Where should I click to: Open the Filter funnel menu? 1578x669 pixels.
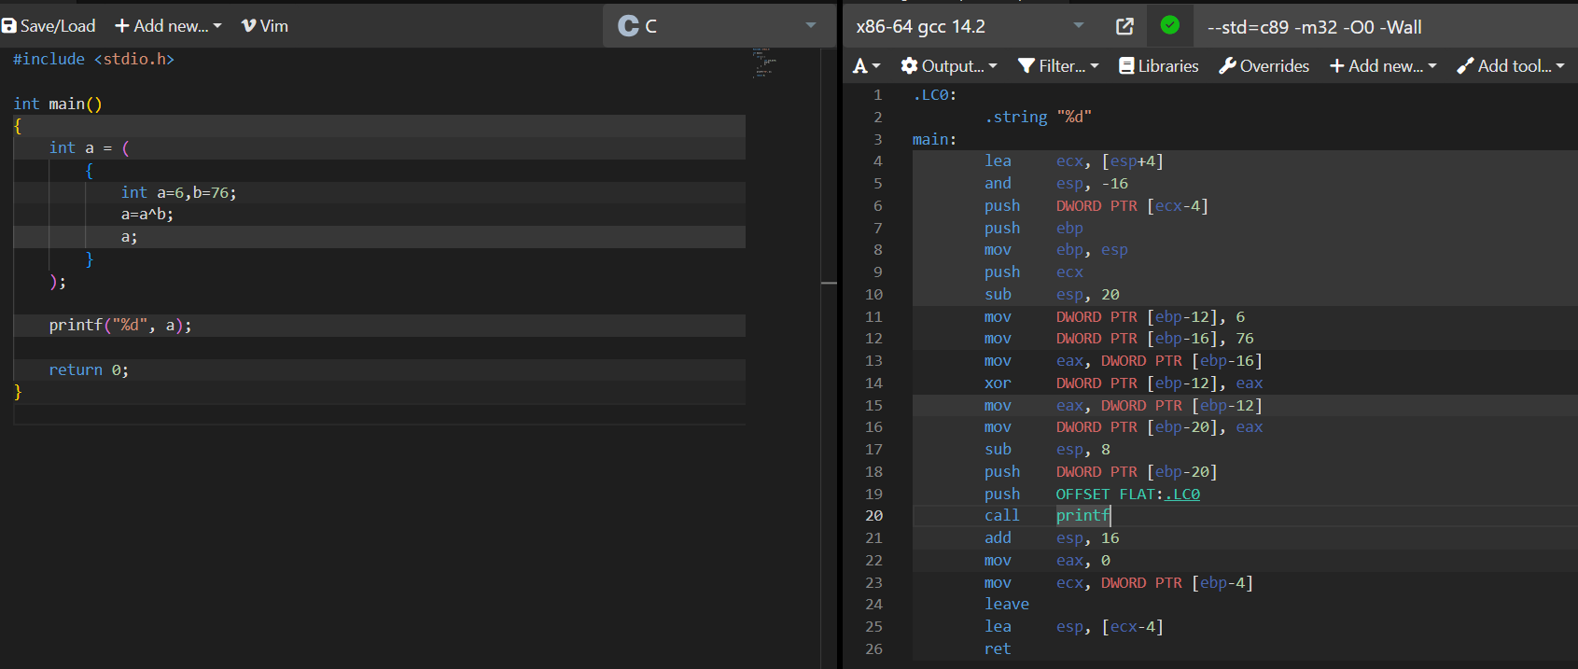1058,66
